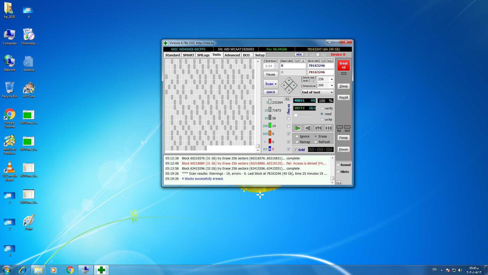Open Windows Start menu orb
This screenshot has width=488, height=275.
coord(7,270)
